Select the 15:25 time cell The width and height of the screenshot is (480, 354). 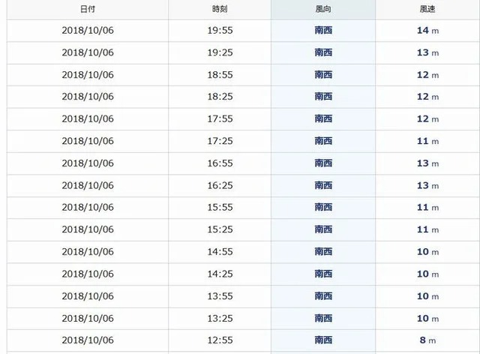point(220,229)
